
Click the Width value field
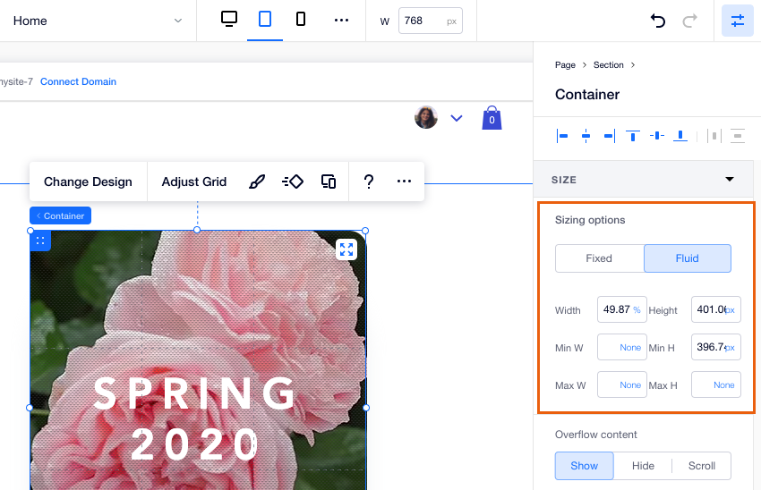(621, 309)
